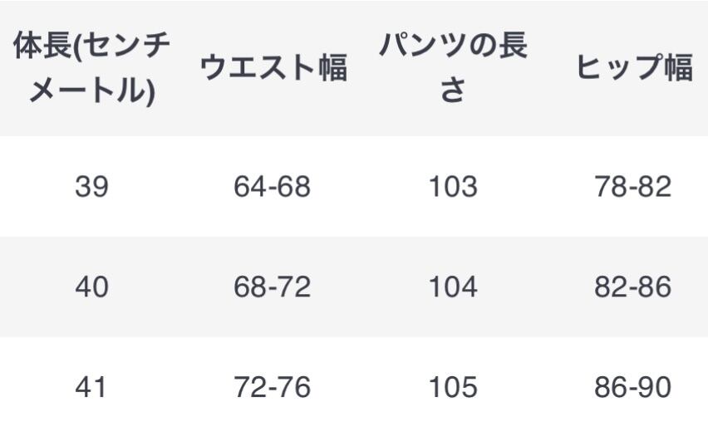Click the body length value 41
The image size is (708, 446).
(x=91, y=387)
